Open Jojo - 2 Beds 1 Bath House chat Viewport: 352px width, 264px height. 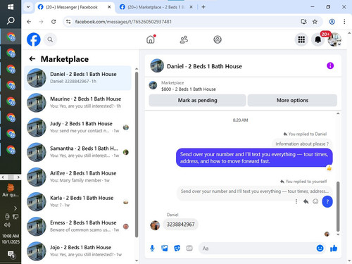pyautogui.click(x=77, y=251)
